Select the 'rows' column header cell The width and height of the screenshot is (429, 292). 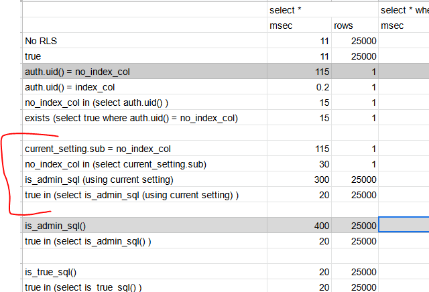(355, 25)
